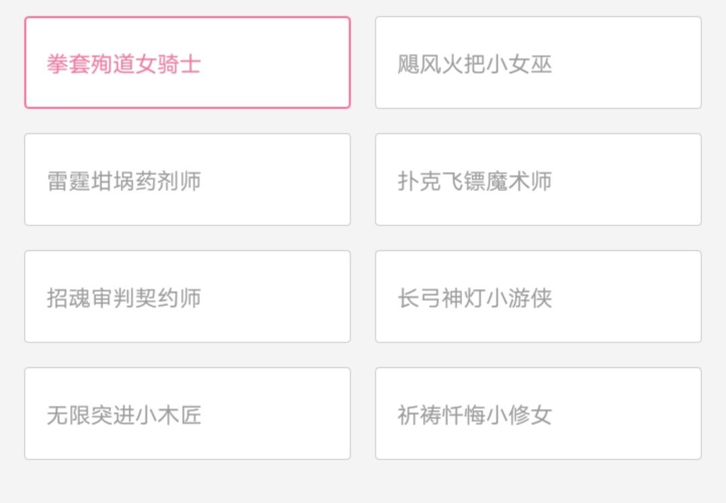726x503 pixels.
Task: Pick the 雷霆坩埚药剂师 option card
Action: pos(187,180)
